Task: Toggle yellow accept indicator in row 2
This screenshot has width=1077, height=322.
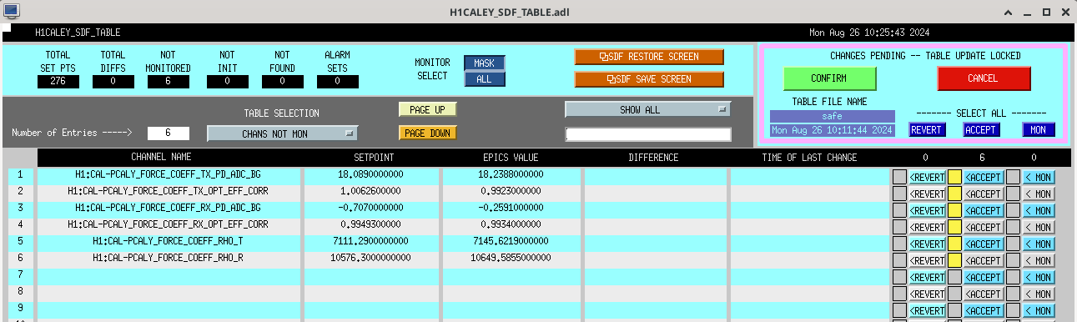Action: 955,193
